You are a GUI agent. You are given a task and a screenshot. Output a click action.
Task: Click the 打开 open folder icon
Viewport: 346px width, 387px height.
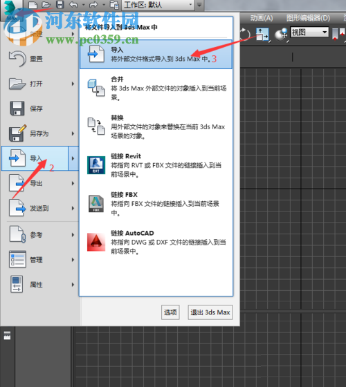tap(17, 84)
